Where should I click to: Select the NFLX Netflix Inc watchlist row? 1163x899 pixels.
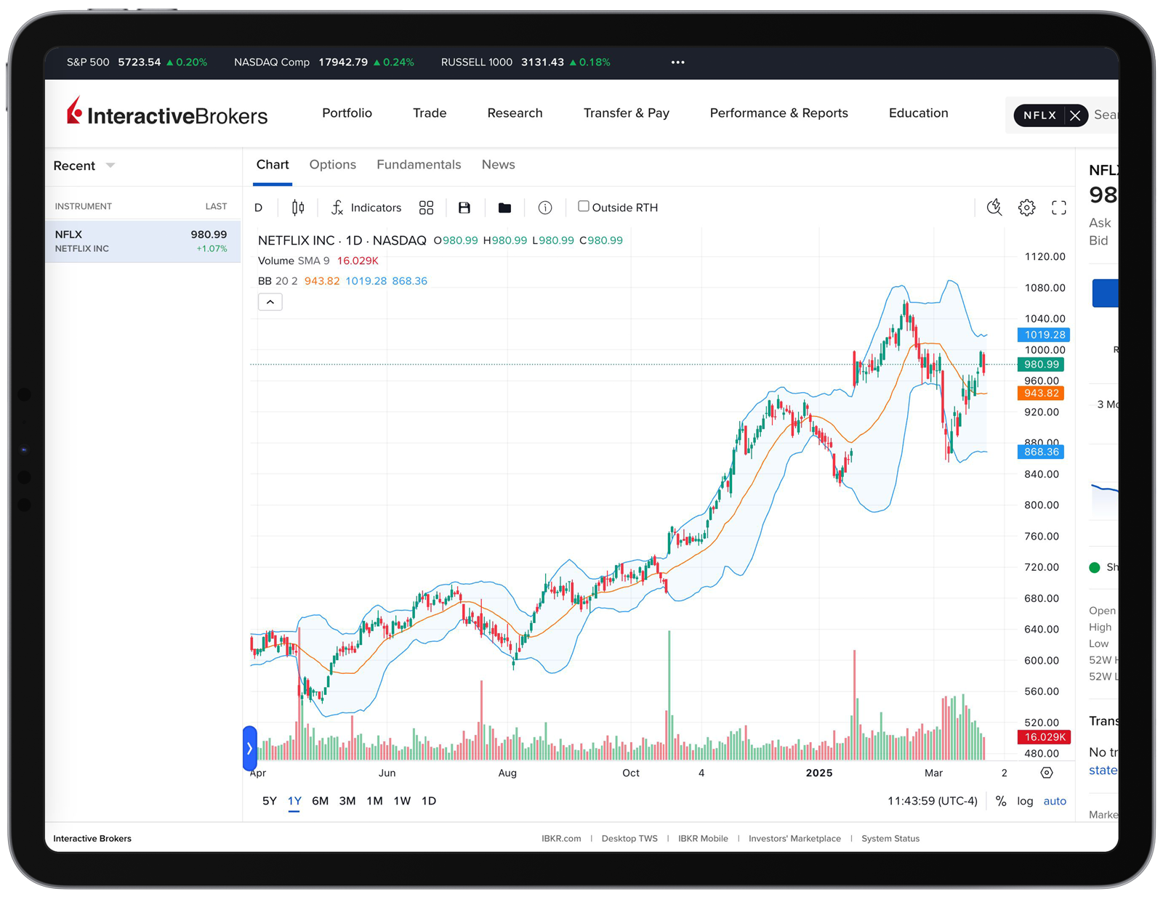pyautogui.click(x=142, y=241)
